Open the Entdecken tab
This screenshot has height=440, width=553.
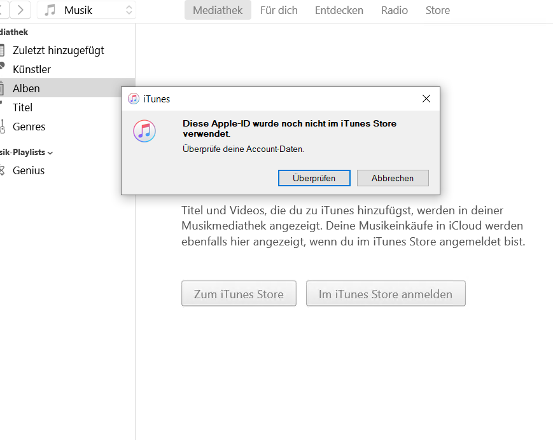[x=339, y=10]
